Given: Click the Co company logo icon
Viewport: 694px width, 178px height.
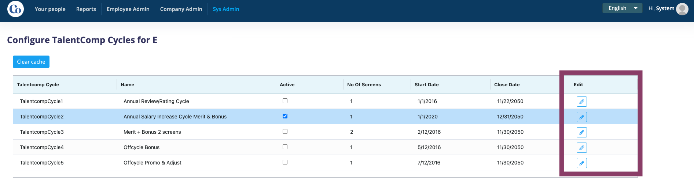Looking at the screenshot, I should (15, 9).
